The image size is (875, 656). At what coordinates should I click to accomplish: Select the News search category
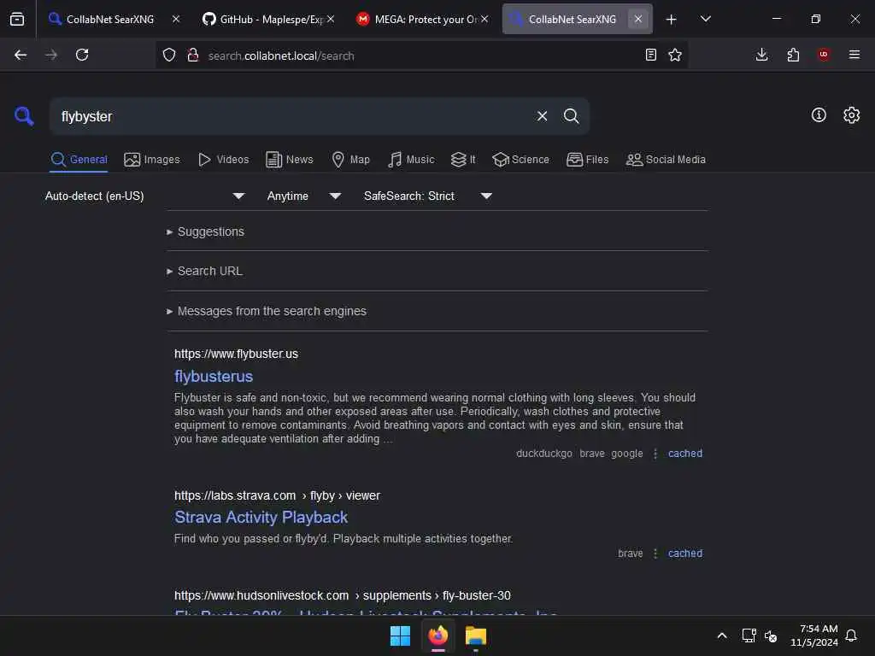pos(290,160)
